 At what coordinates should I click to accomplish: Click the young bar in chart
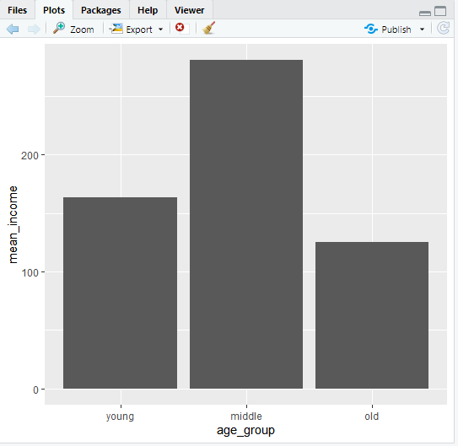(x=120, y=293)
